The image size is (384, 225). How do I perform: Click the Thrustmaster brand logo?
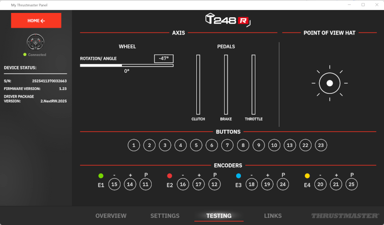click(x=345, y=216)
